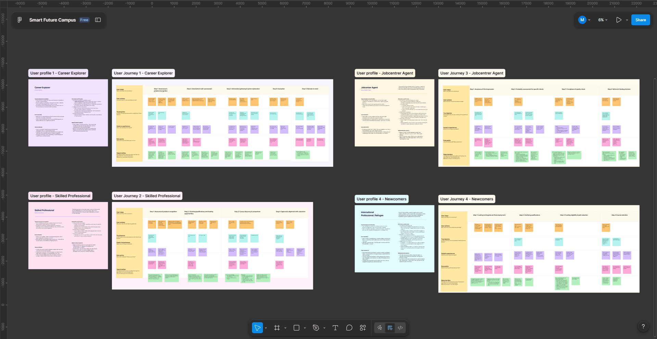Click the Smart Future Campus file name
The width and height of the screenshot is (657, 339).
coord(52,20)
